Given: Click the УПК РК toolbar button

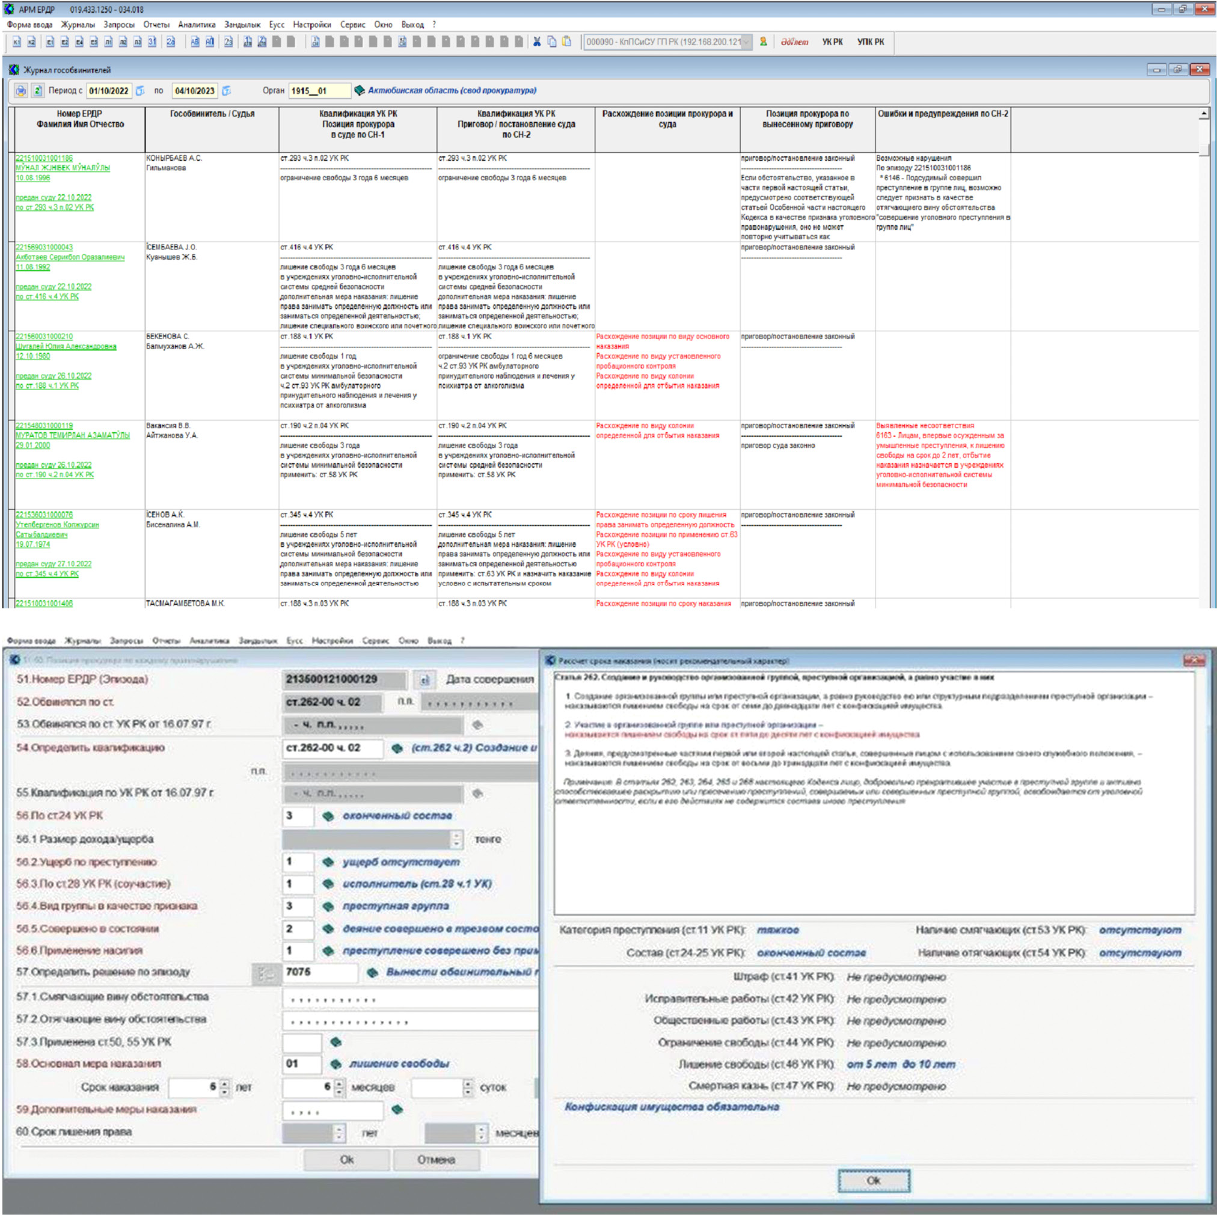Looking at the screenshot, I should 870,42.
